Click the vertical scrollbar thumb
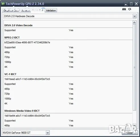The width and height of the screenshot is (140, 137). (x=134, y=67)
